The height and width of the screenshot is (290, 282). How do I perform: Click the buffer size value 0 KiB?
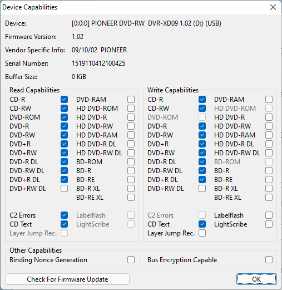79,77
